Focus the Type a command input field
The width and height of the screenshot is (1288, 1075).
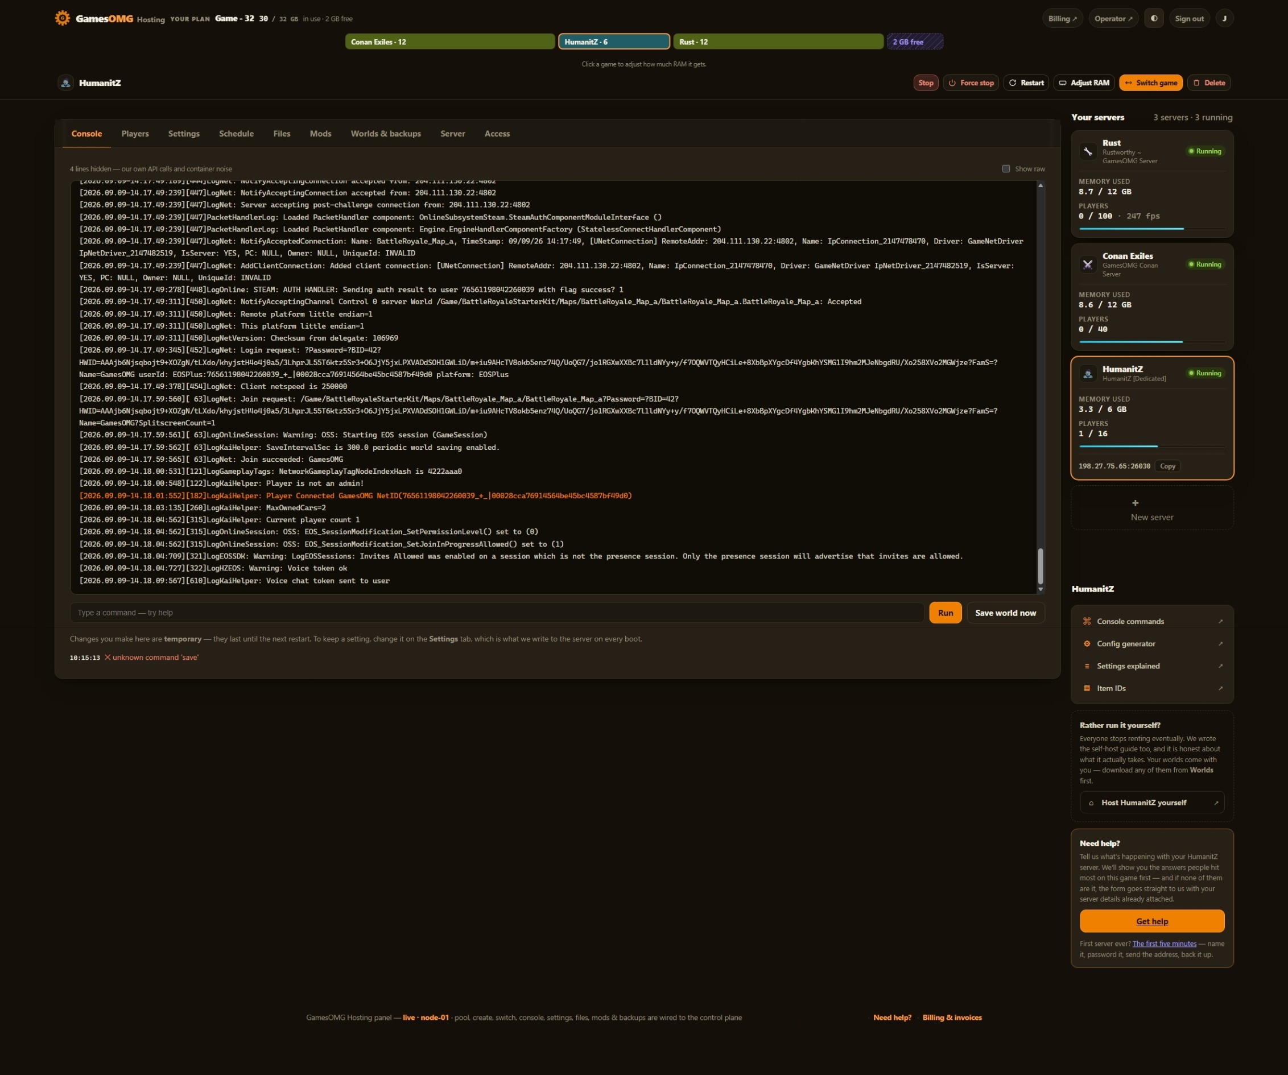pyautogui.click(x=497, y=613)
